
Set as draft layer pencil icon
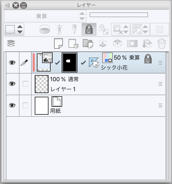pos(74,29)
